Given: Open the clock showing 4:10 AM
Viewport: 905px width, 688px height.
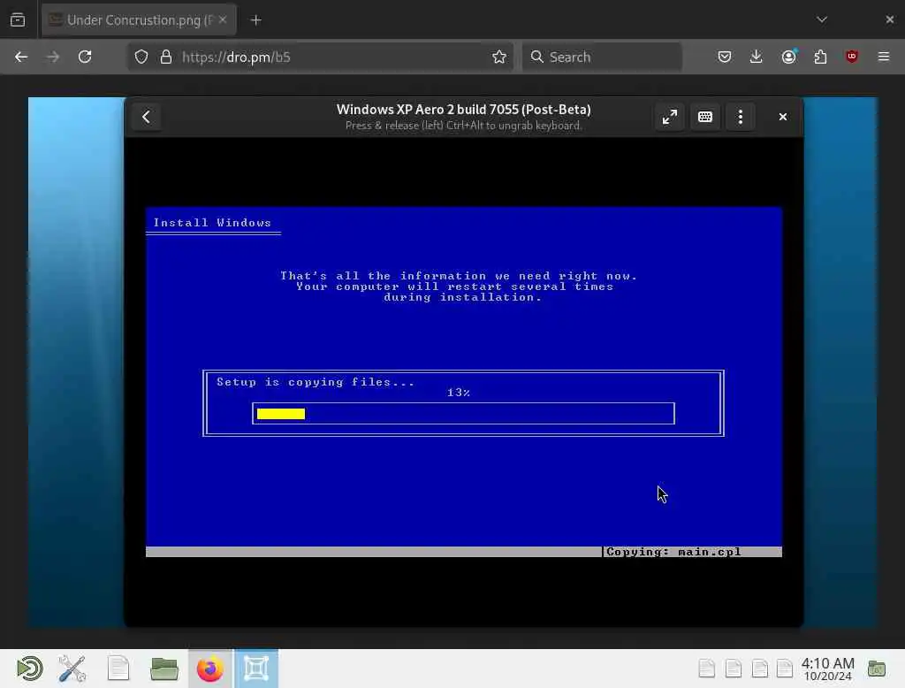Looking at the screenshot, I should [x=827, y=669].
